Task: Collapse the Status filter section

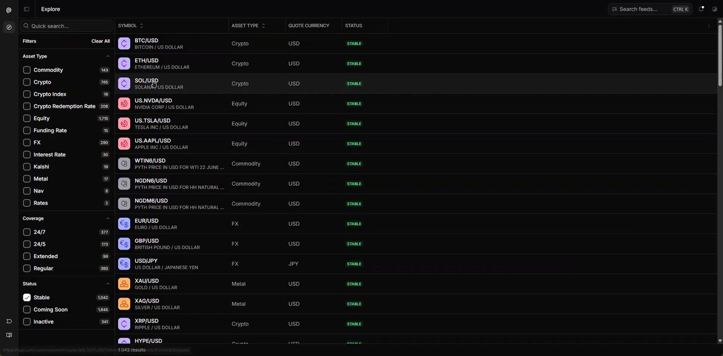Action: click(108, 283)
